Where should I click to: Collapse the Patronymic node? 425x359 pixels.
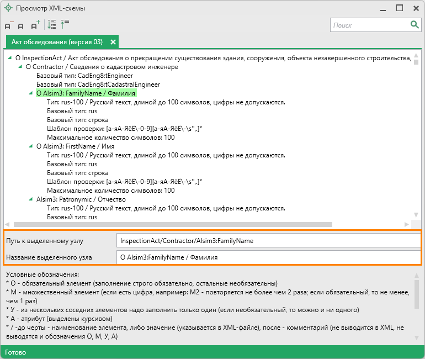point(31,199)
